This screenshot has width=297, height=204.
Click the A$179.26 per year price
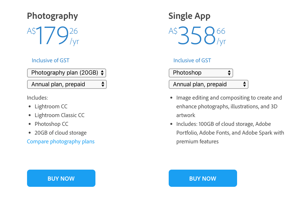tap(53, 36)
